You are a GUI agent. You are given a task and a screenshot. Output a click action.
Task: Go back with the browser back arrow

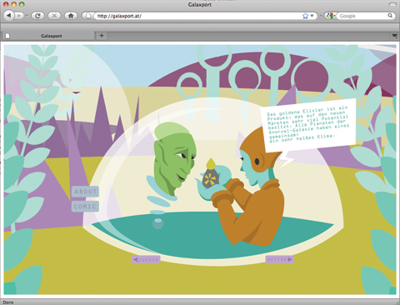(x=9, y=16)
